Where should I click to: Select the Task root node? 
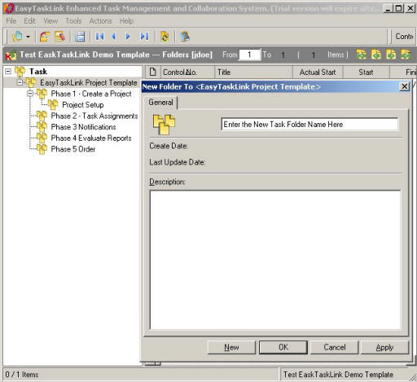coord(38,72)
